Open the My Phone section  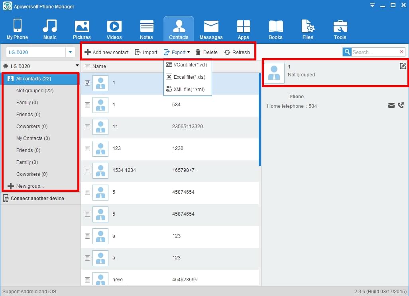coord(17,29)
